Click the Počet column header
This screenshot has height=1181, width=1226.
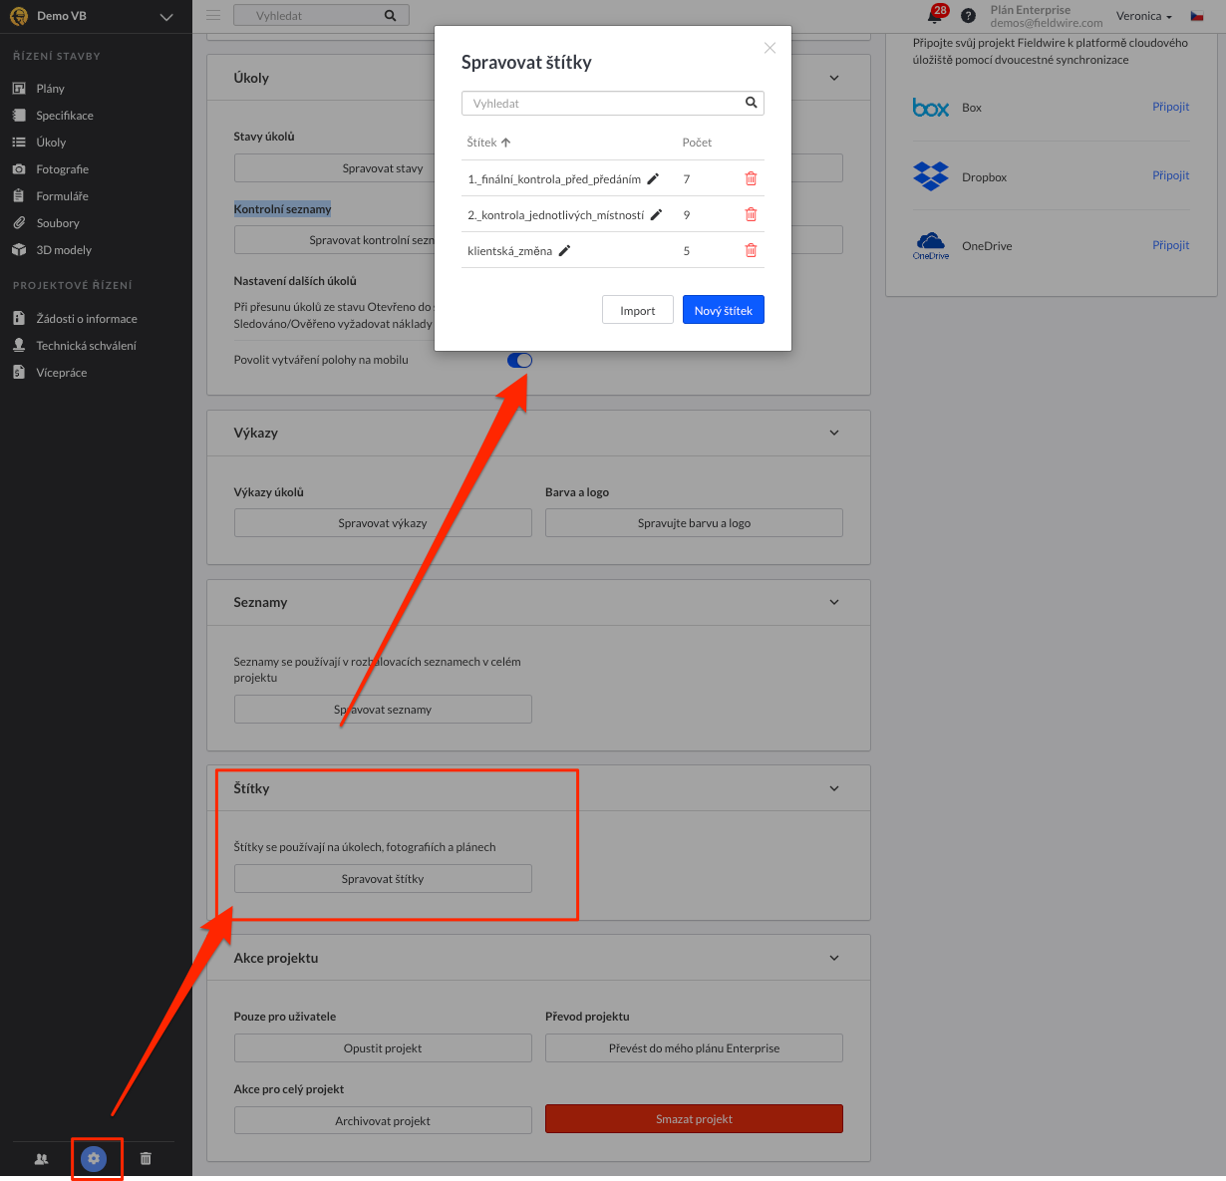click(697, 143)
